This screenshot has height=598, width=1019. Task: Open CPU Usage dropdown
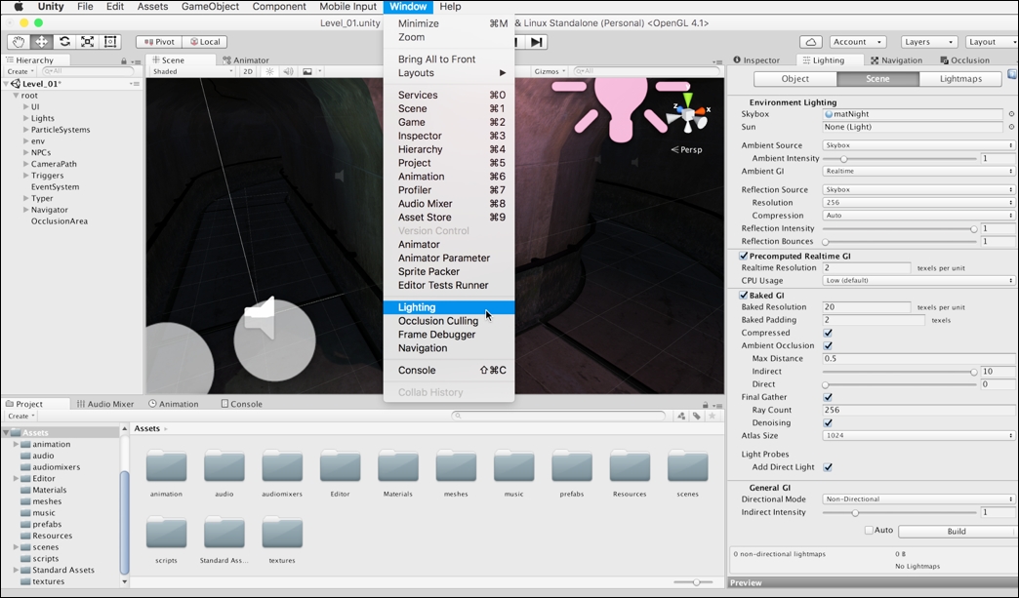918,281
